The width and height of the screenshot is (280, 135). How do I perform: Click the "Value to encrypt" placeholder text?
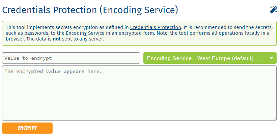coord(28,58)
